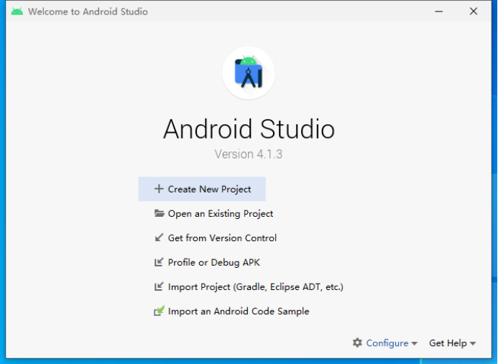Viewport: 498px width, 364px height.
Task: Open the Configure dropdown menu
Action: [385, 343]
